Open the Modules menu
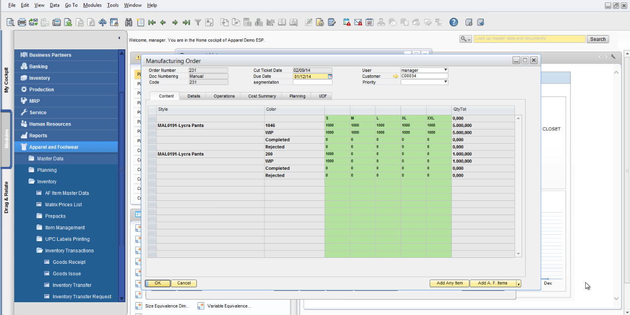Viewport: 630px width, 315px height. tap(92, 5)
